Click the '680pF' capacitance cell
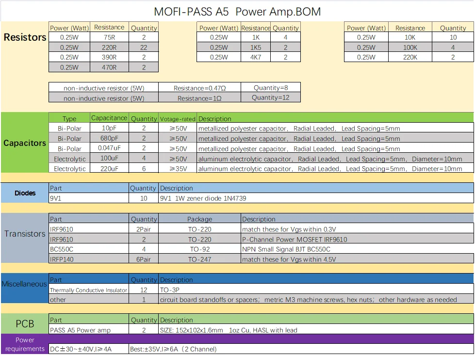The width and height of the screenshot is (475, 355). pos(109,138)
